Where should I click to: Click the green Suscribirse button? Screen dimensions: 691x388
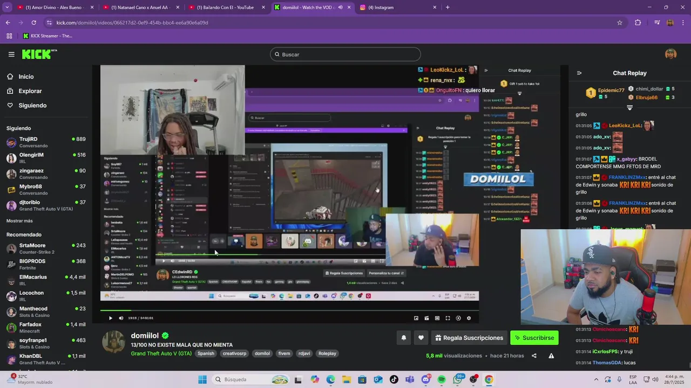534,338
